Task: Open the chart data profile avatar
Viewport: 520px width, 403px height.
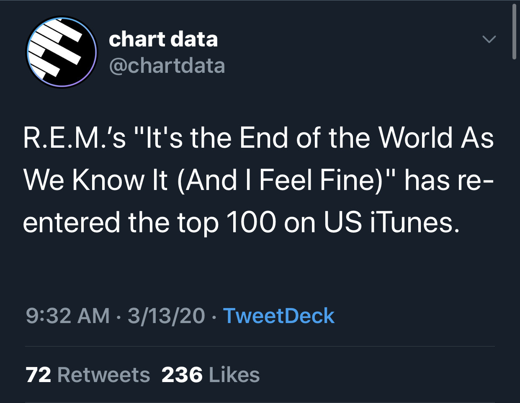Action: tap(62, 52)
